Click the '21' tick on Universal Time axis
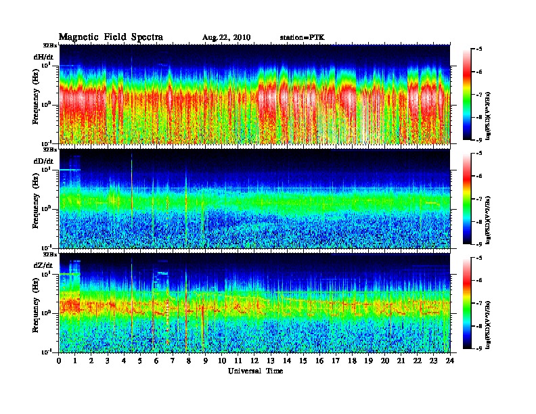 point(401,361)
